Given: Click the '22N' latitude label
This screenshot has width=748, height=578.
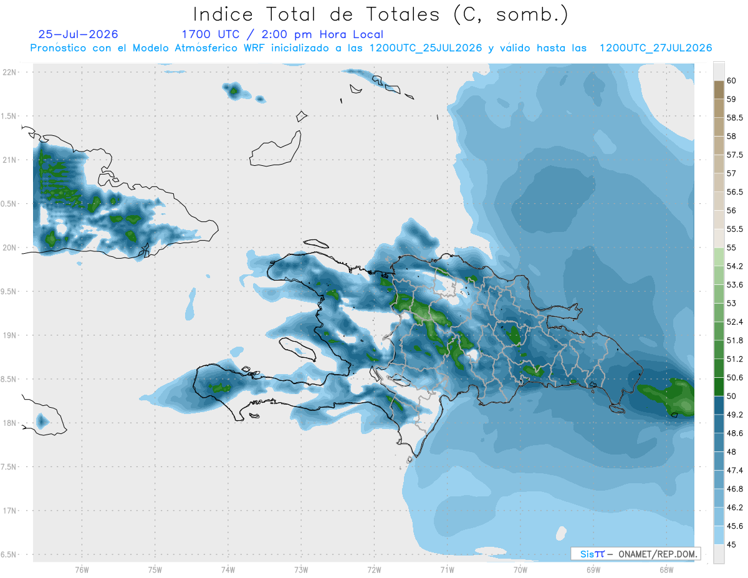Looking at the screenshot, I should click(x=9, y=72).
